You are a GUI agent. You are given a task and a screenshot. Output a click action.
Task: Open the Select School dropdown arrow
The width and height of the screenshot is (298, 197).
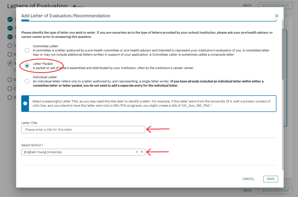pos(142,152)
